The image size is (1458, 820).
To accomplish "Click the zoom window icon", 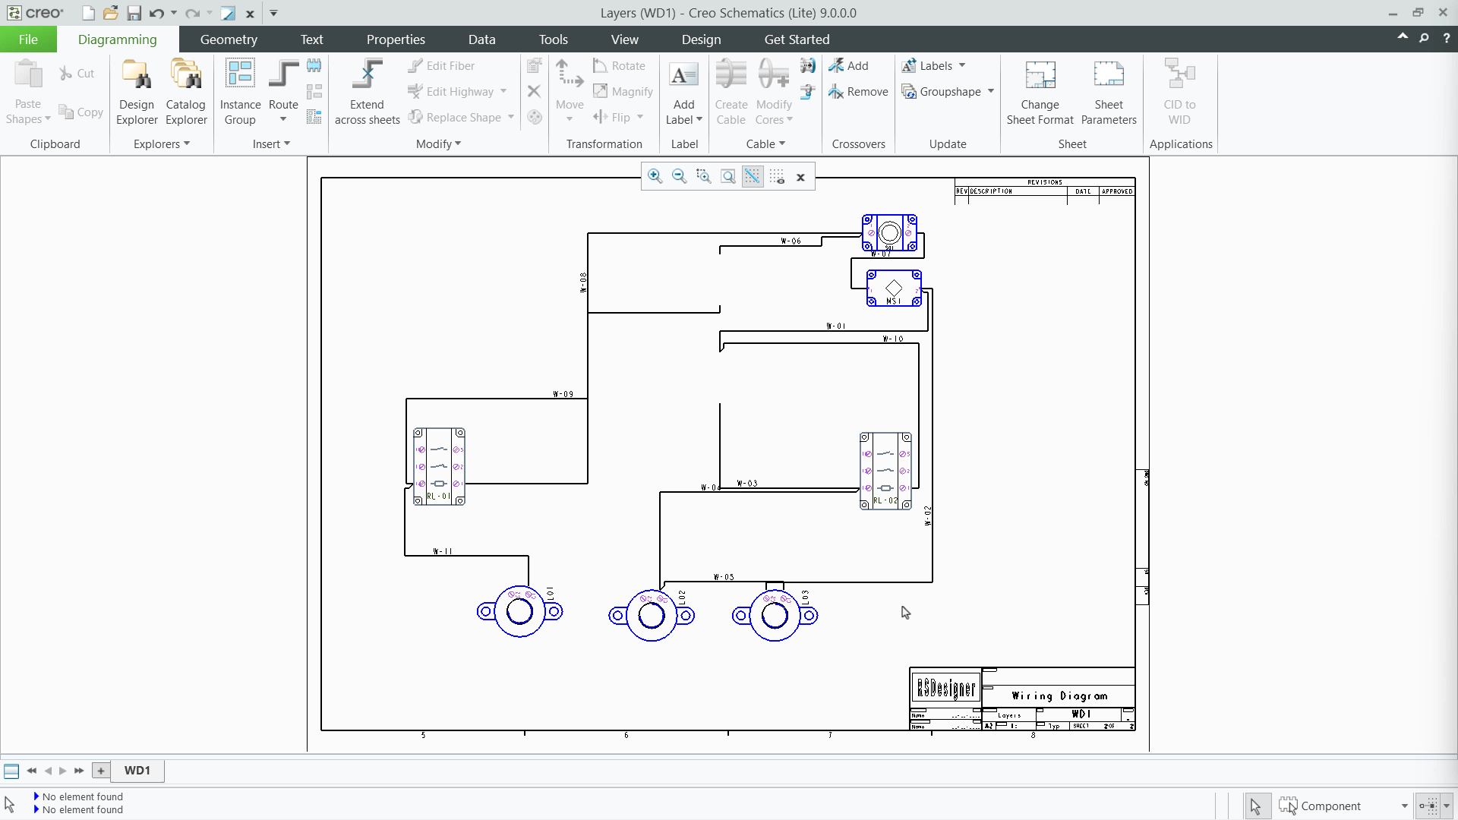I will (x=703, y=177).
